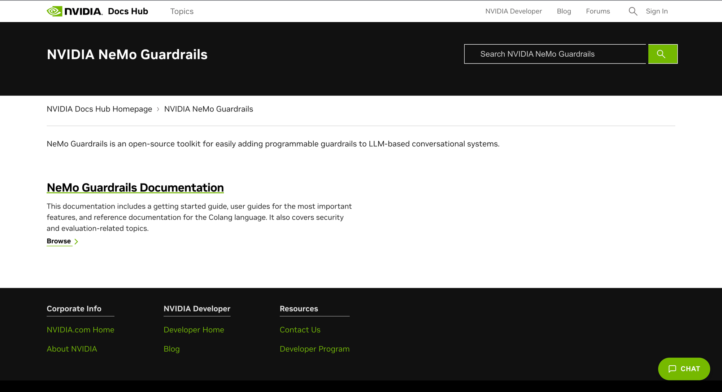Go to Developer Home footer link

click(194, 330)
